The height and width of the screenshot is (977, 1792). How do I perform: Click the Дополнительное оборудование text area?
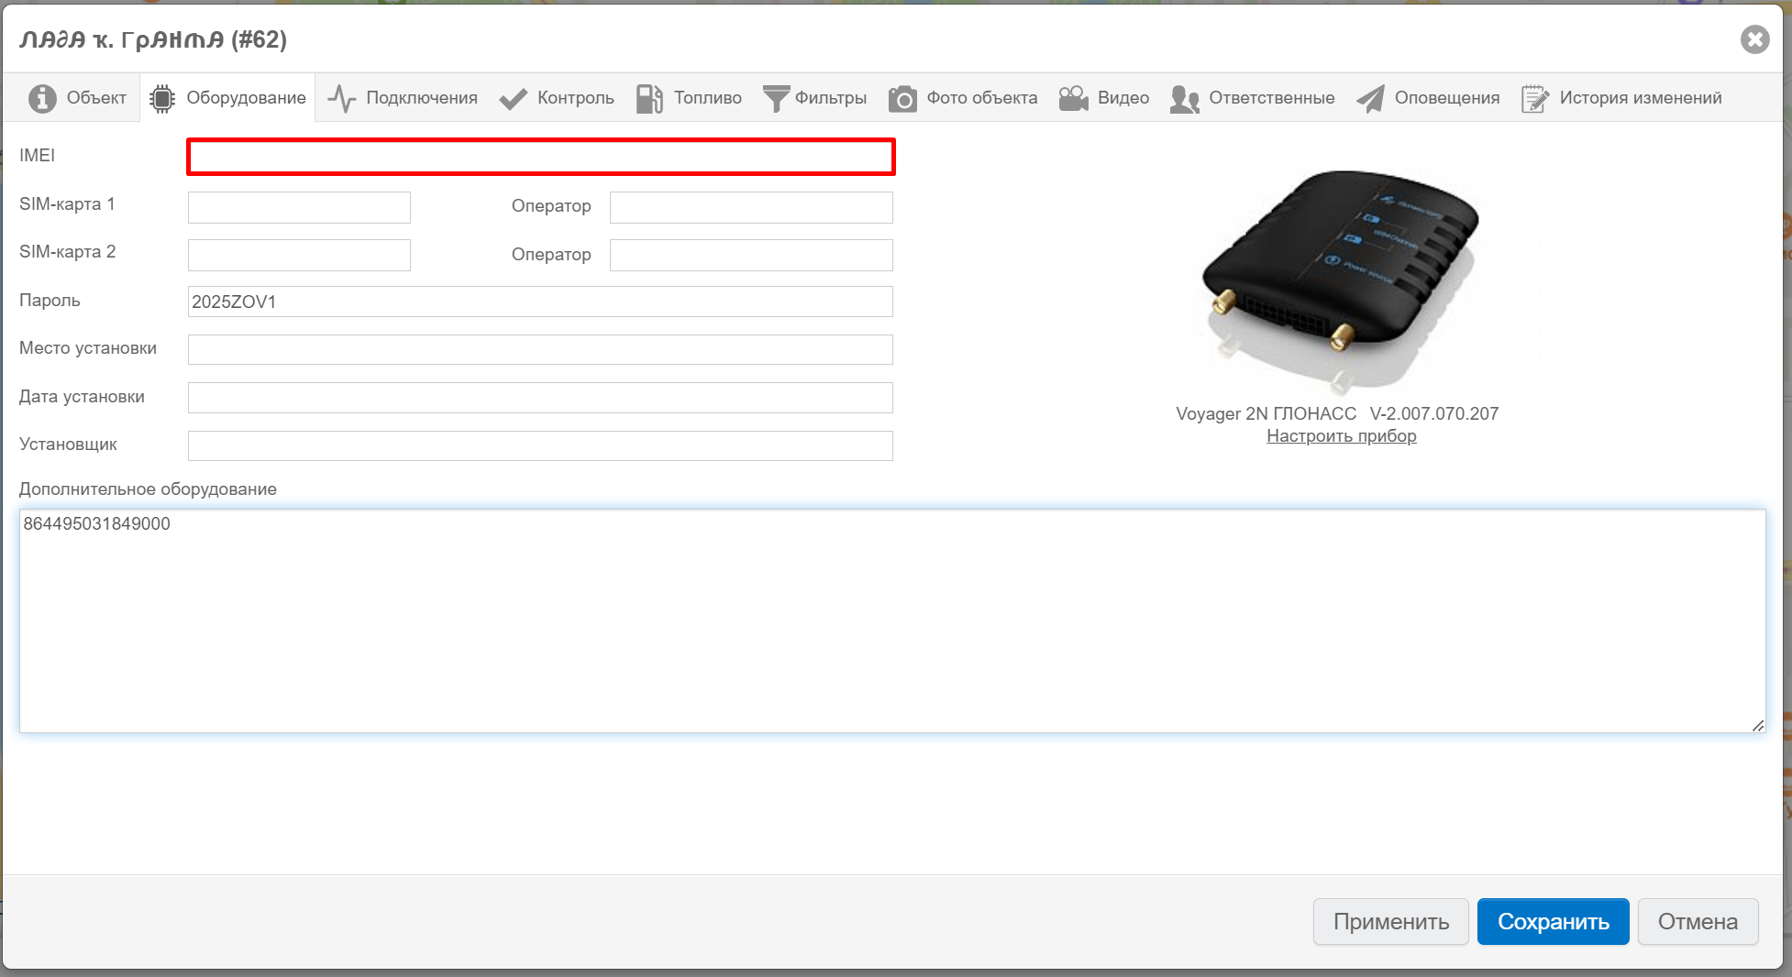pos(892,621)
